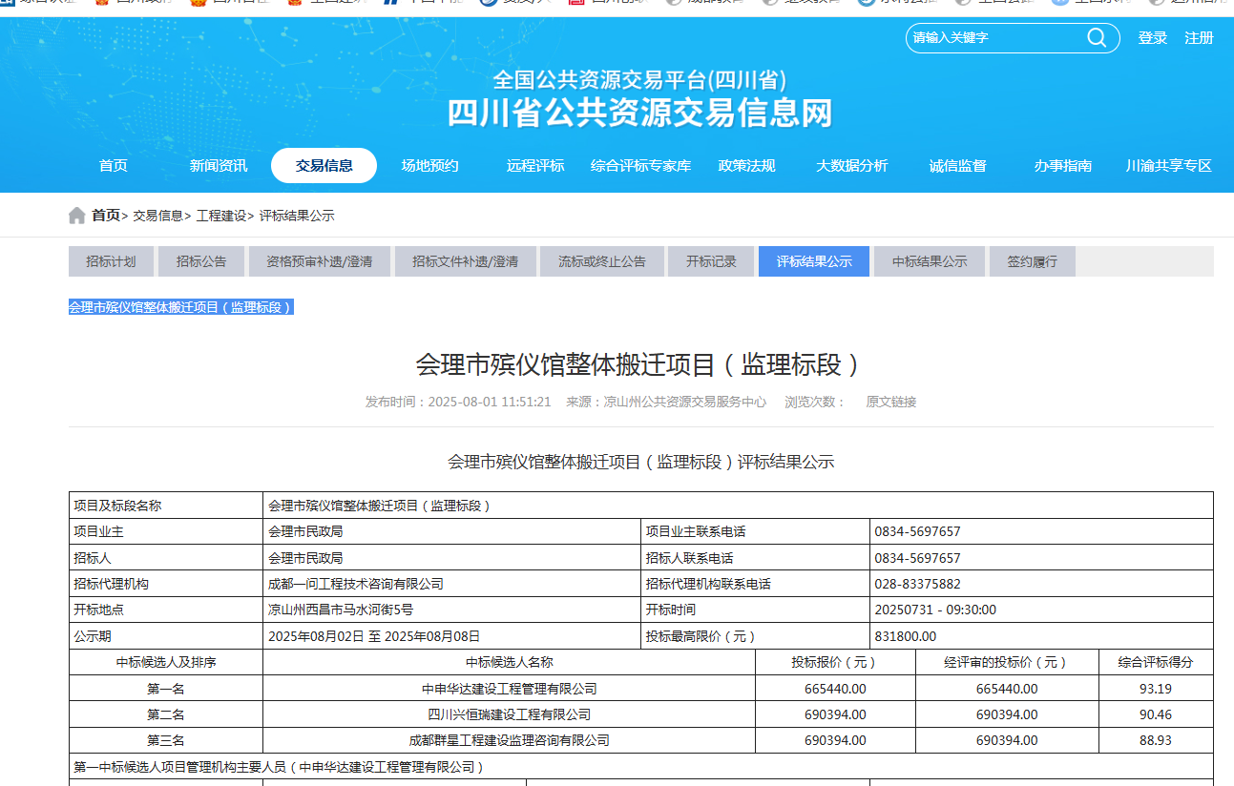Click the 注册 register link

[1199, 38]
